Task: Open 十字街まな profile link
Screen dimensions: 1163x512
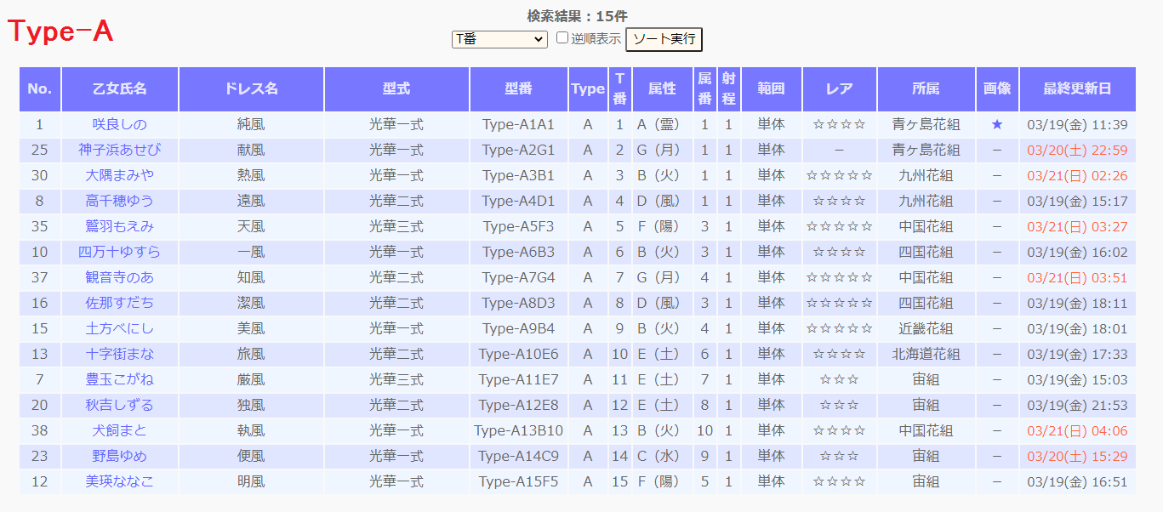Action: [x=120, y=355]
